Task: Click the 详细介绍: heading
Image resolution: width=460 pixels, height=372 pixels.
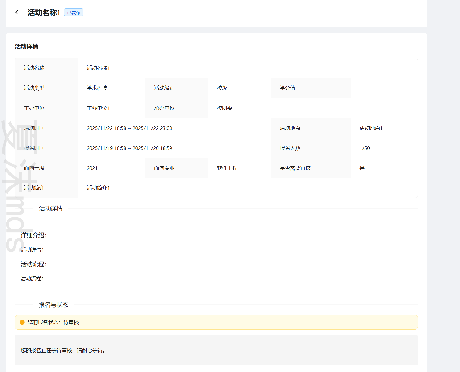Action: [x=34, y=235]
